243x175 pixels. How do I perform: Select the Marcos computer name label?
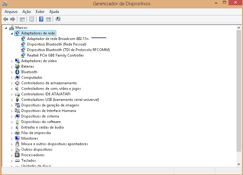(x=21, y=28)
